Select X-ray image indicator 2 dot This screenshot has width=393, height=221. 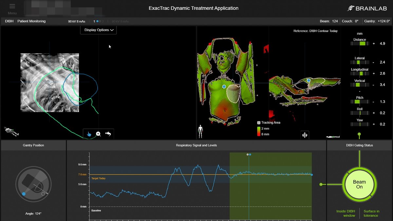(100, 21)
